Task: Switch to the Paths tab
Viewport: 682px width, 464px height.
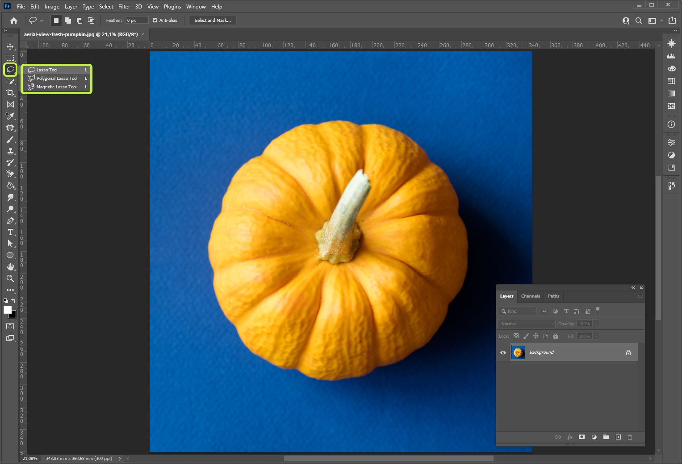Action: (554, 296)
